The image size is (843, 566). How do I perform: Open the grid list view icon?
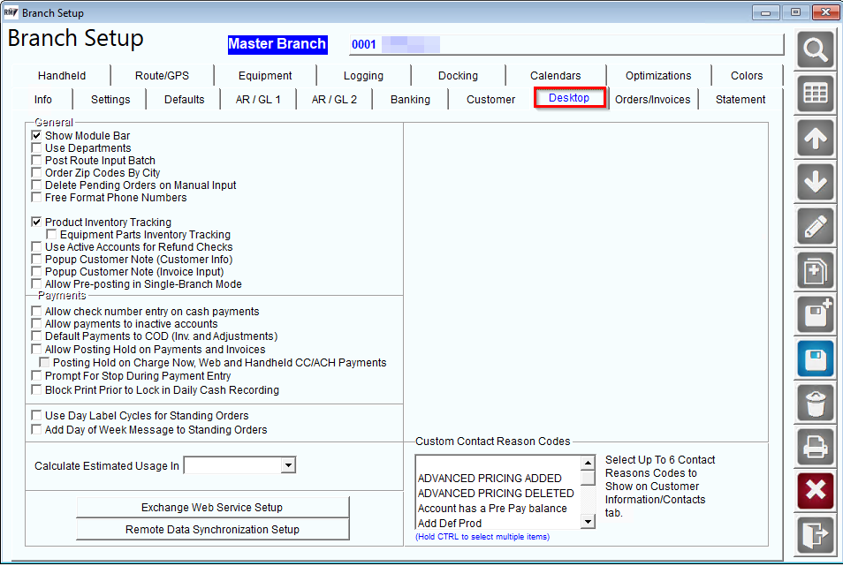(x=815, y=94)
